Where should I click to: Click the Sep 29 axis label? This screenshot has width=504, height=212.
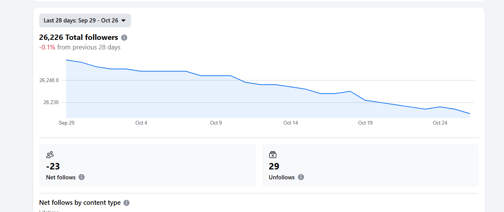point(66,123)
